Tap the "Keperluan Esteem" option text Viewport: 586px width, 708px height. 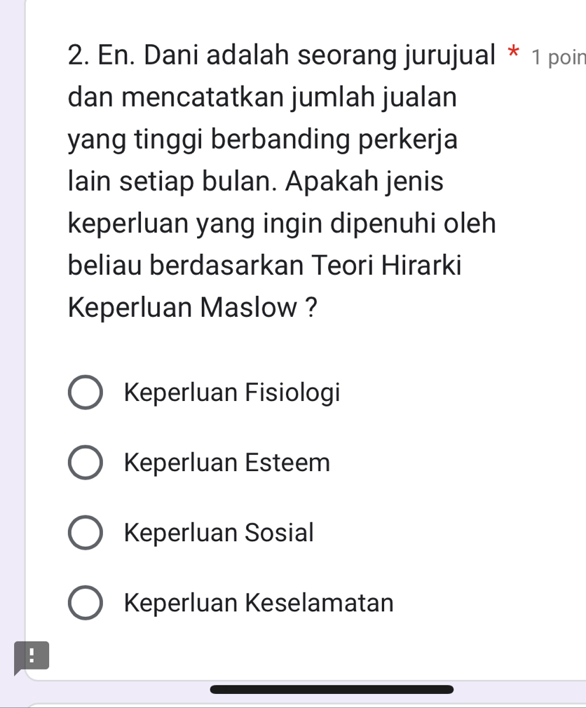[x=226, y=463]
